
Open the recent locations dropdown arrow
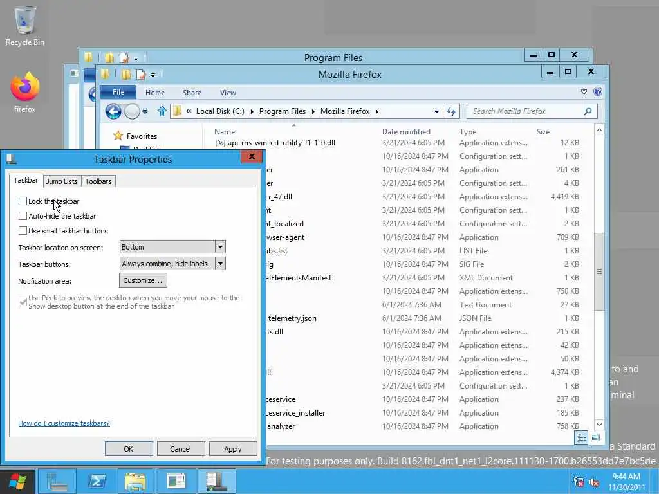pos(145,111)
